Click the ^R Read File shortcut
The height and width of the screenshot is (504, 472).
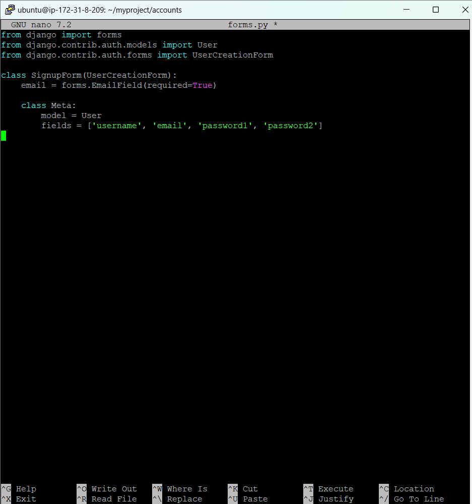coord(107,499)
